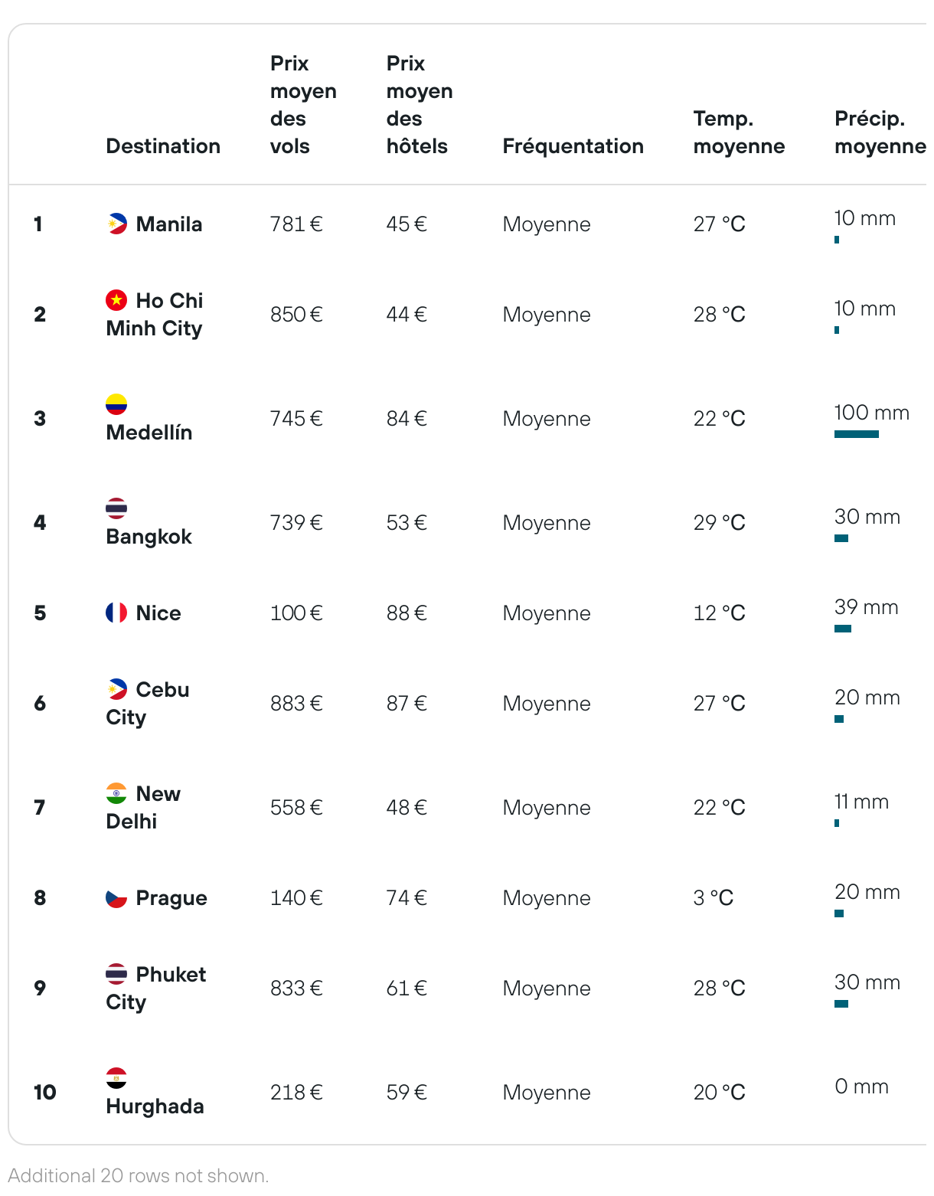Click the India flag icon beside New Delhi
Viewport: 934px width, 1196px height.
[x=116, y=793]
